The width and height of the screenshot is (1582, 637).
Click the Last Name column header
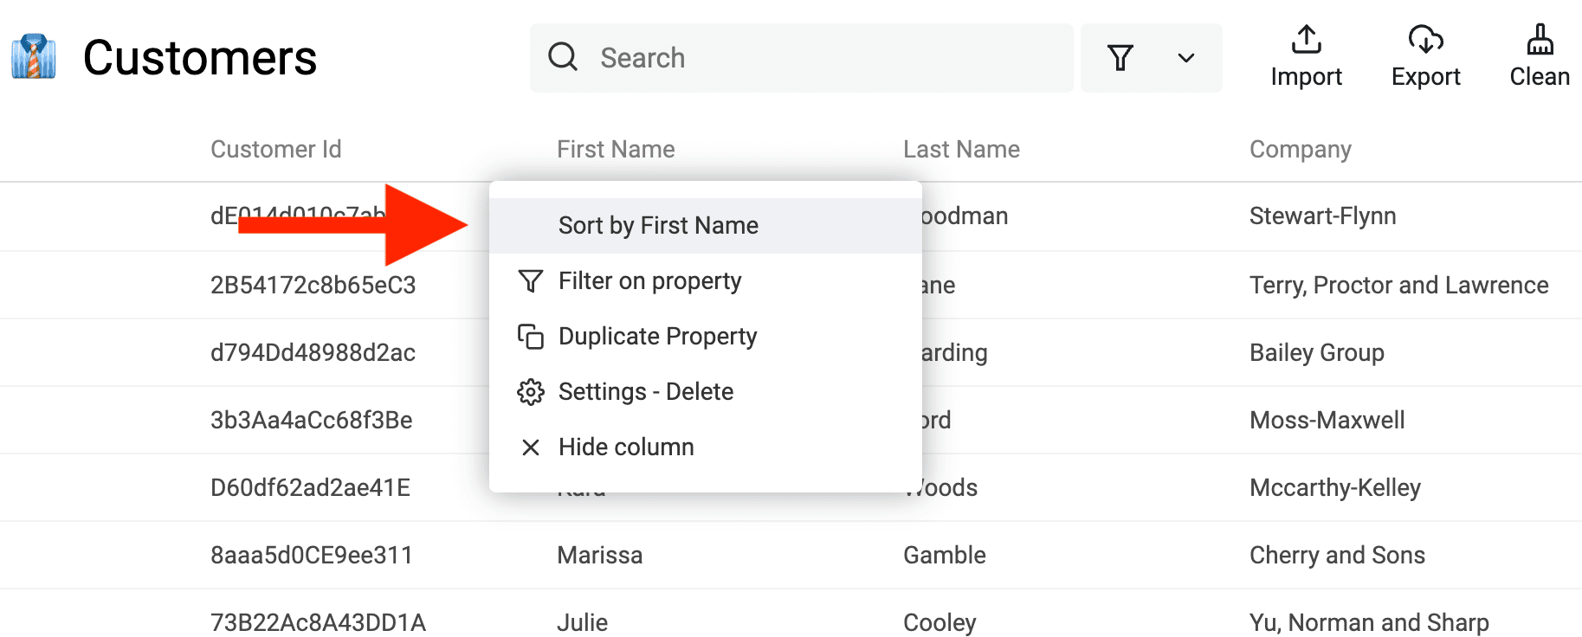[961, 150]
